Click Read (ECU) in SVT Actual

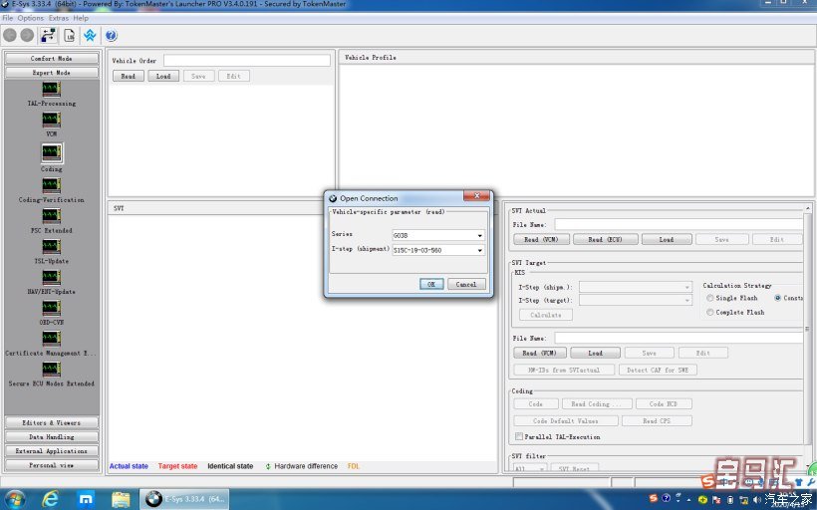(x=605, y=239)
